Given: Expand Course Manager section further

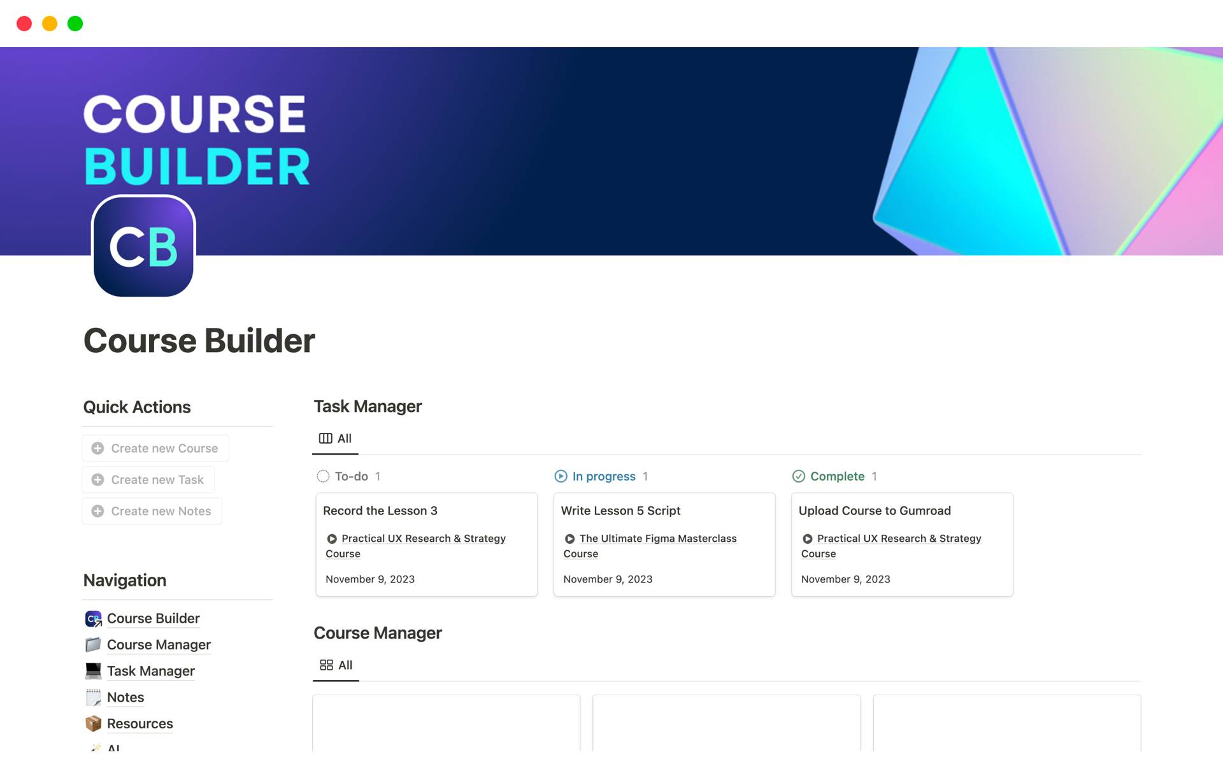Looking at the screenshot, I should [377, 632].
